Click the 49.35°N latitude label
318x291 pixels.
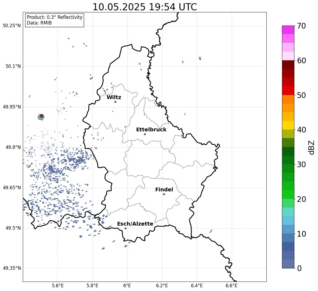(x=12, y=268)
